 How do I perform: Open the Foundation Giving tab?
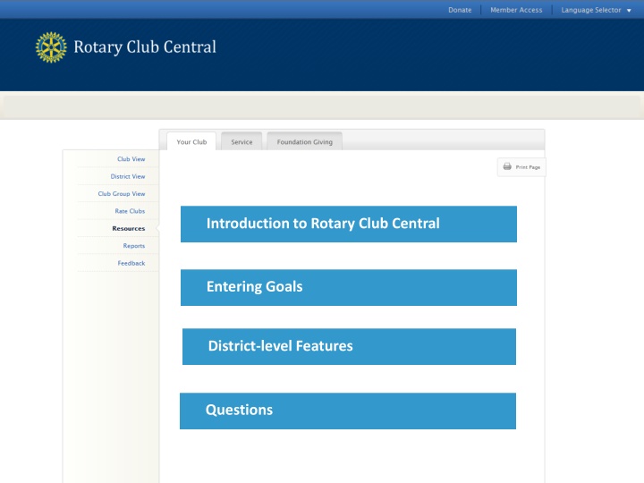click(304, 141)
